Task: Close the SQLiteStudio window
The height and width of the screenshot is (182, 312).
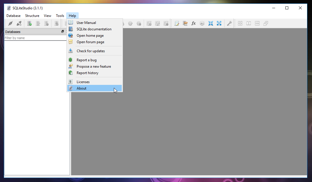Action: click(x=300, y=8)
